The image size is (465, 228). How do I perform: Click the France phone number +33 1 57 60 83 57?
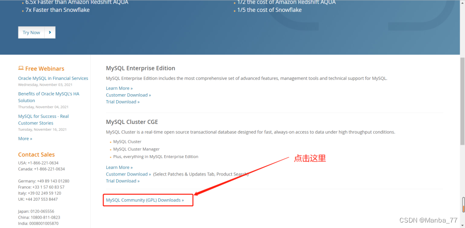[48, 187]
